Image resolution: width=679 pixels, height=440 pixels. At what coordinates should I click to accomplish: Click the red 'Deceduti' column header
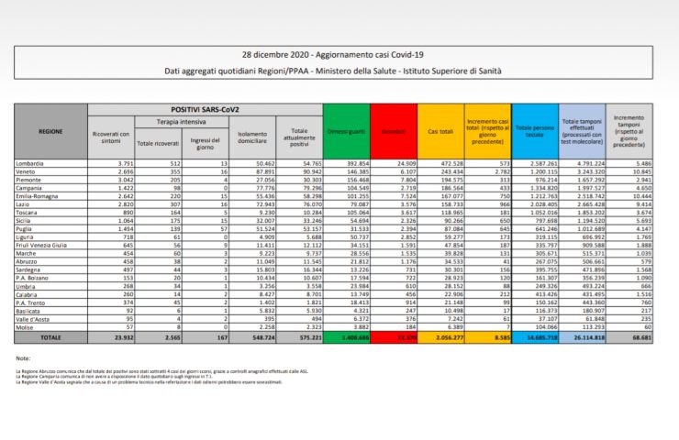coord(393,132)
